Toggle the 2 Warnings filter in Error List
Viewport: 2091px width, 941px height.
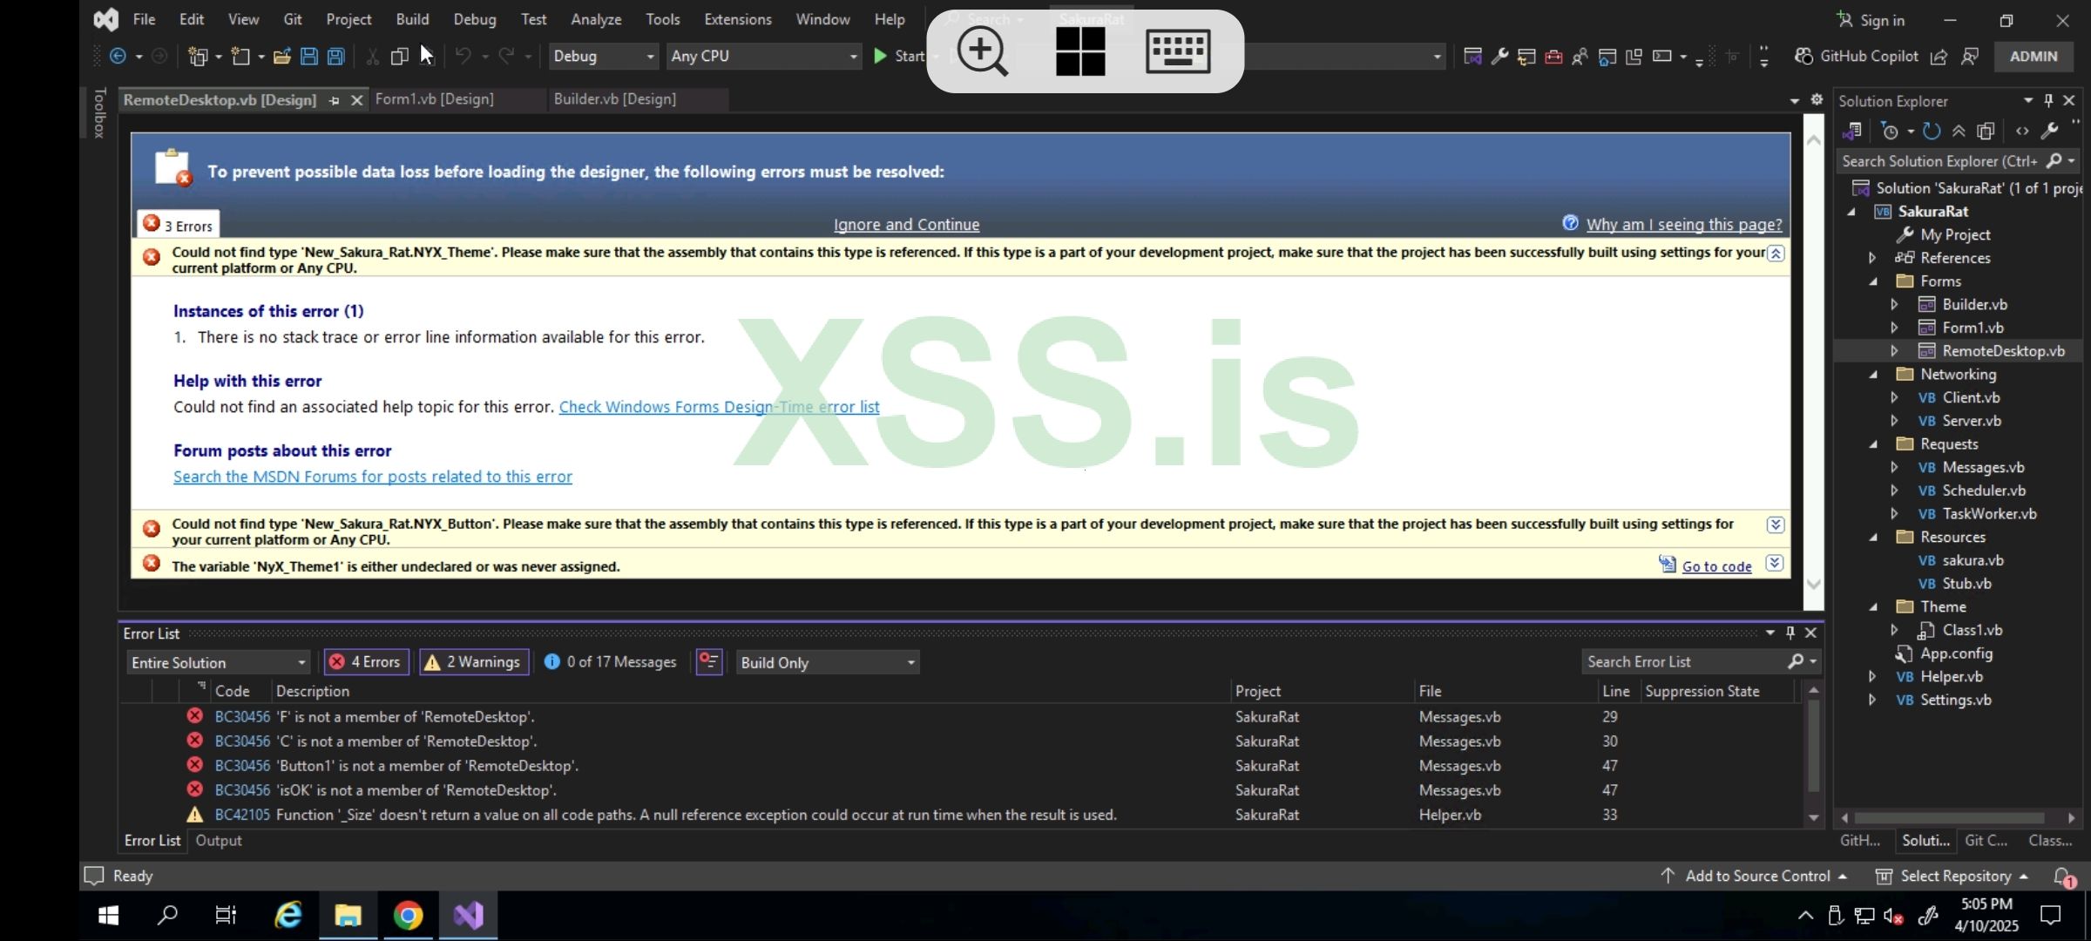pyautogui.click(x=473, y=661)
